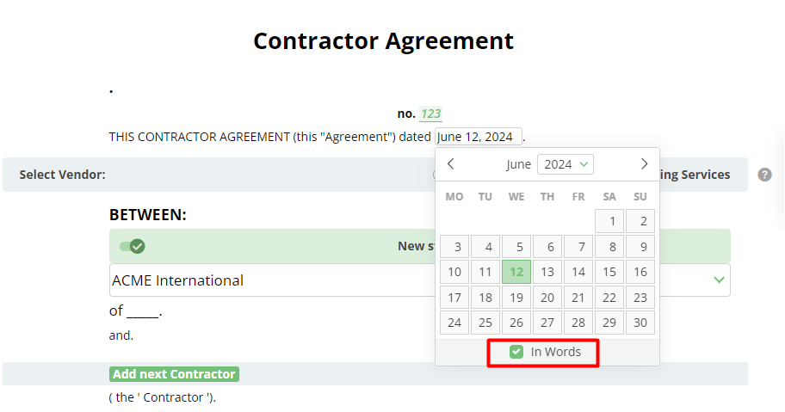Open the help question mark icon

pyautogui.click(x=764, y=175)
